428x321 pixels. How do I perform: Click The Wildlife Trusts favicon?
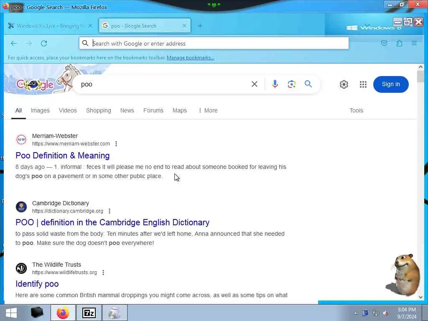[x=21, y=268]
